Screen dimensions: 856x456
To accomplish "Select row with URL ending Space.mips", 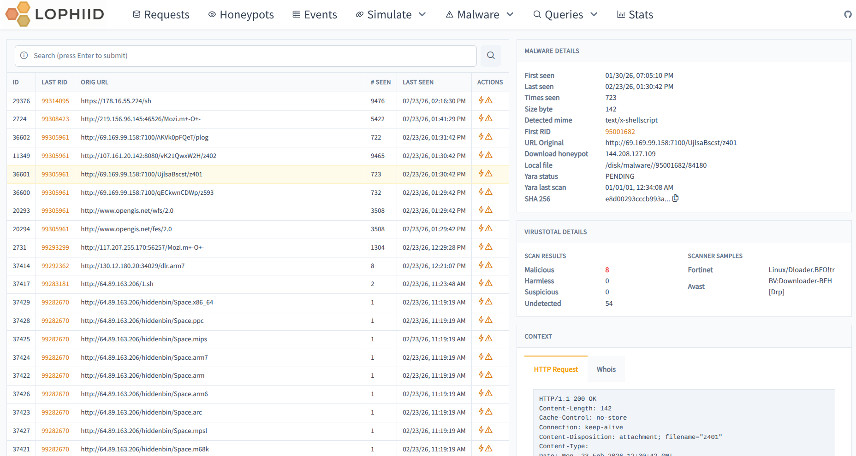I will [x=257, y=339].
